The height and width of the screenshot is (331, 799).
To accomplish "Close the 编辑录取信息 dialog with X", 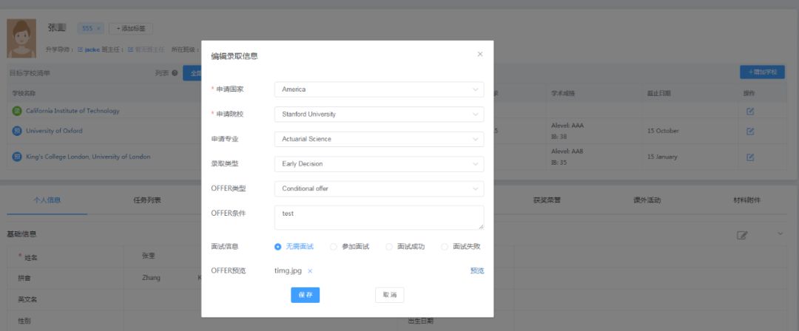I will (x=479, y=55).
